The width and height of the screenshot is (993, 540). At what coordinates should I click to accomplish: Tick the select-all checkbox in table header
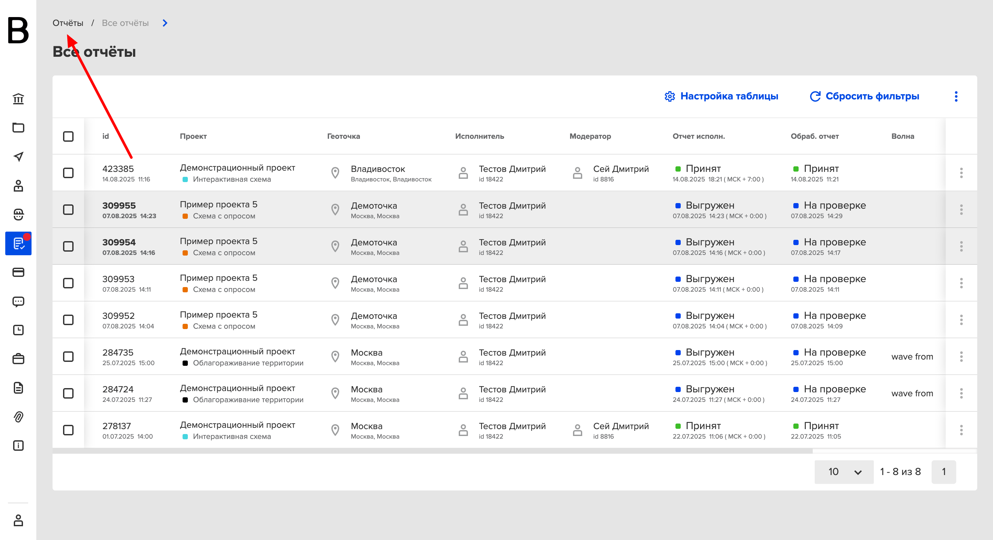tap(68, 136)
